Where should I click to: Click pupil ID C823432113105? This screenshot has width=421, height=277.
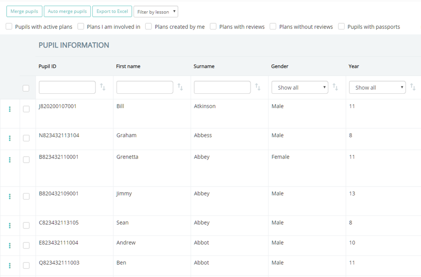[59, 222]
